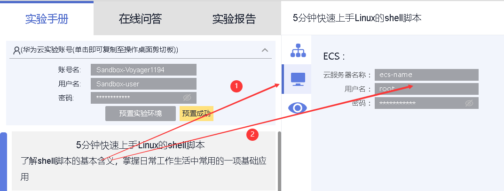Collapse the 华为云实验账号 panel chevron

(x=265, y=50)
